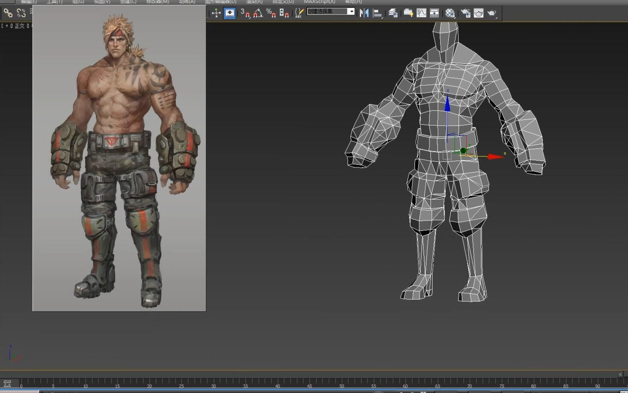Click the Select and Link chain icon
Screen dimensions: 628x393
8,13
